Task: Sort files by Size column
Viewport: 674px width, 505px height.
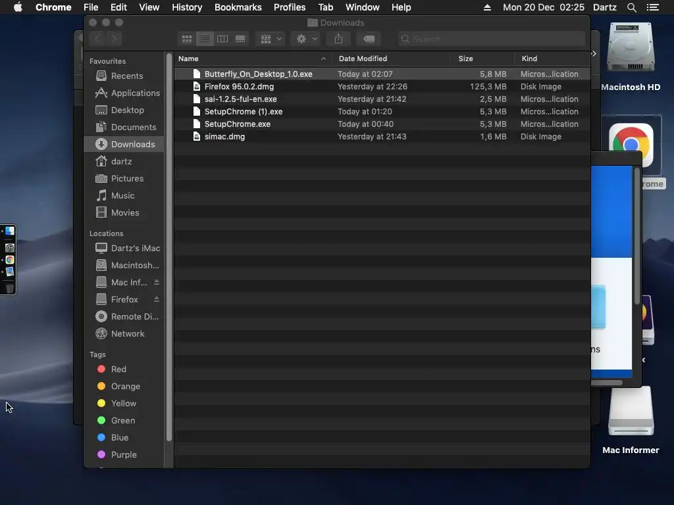Action: (482, 59)
